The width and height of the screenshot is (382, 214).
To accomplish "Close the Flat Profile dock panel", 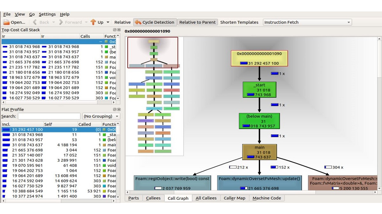I will pos(119,109).
